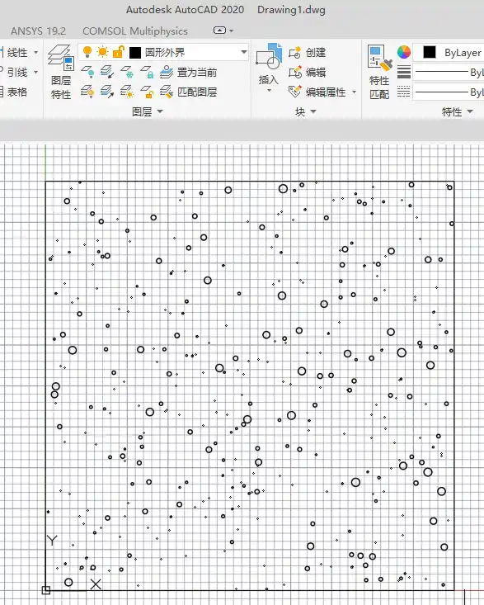Click the Freeze layer snowflake icon
The width and height of the screenshot is (484, 605).
click(x=127, y=72)
